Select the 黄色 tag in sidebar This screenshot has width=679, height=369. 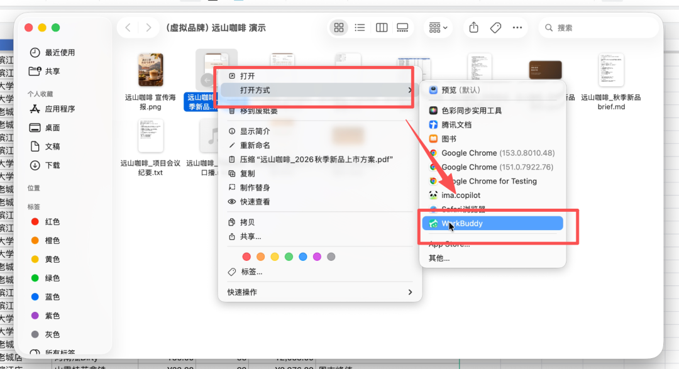[x=45, y=260]
